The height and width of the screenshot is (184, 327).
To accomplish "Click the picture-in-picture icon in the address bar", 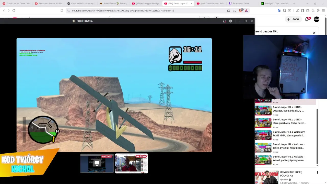I will tap(229, 10).
